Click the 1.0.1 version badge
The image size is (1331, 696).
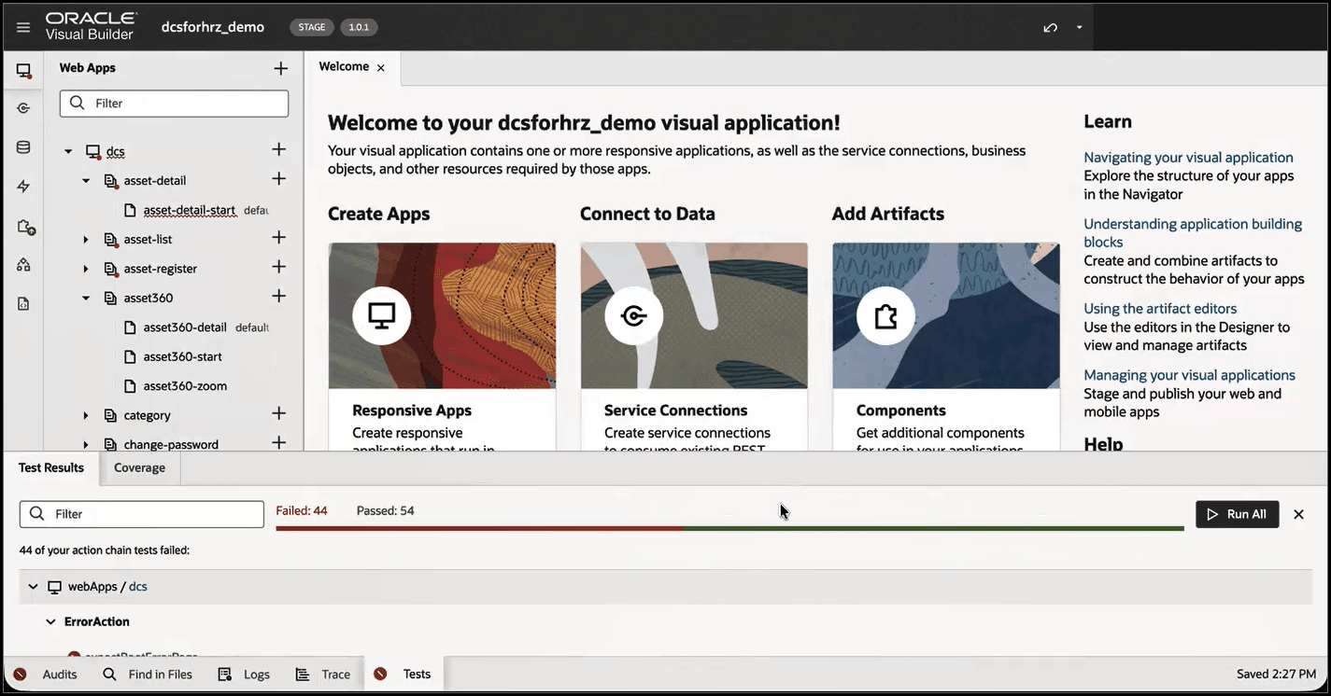[359, 27]
